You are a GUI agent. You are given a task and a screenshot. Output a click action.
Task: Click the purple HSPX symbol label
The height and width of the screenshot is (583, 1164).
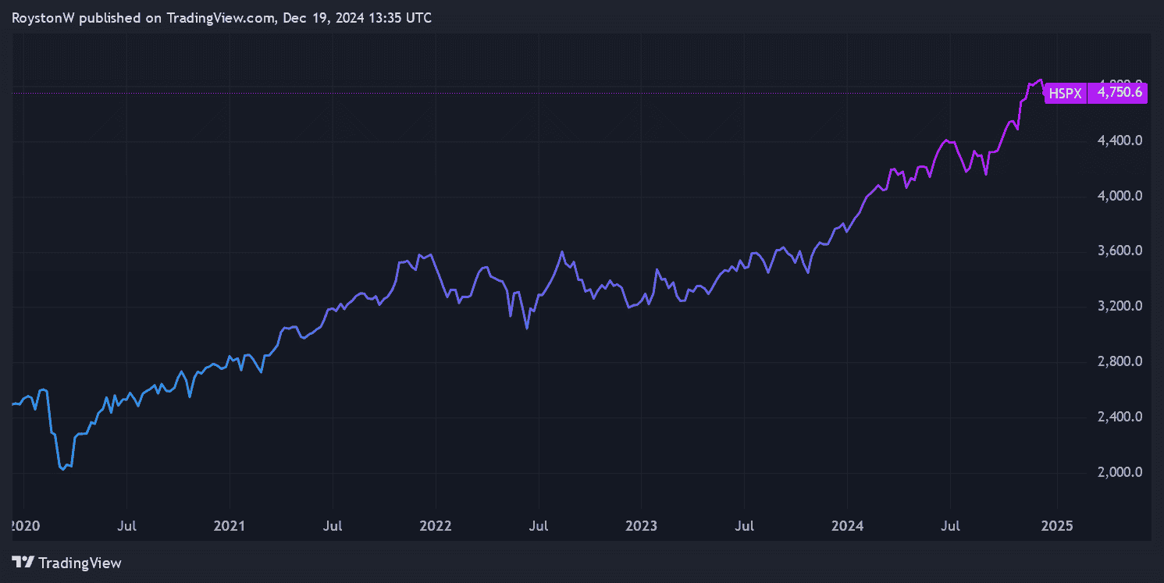[1065, 93]
